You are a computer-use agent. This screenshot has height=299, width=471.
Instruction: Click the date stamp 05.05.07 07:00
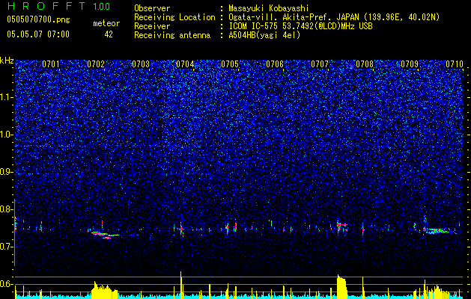tap(38, 34)
